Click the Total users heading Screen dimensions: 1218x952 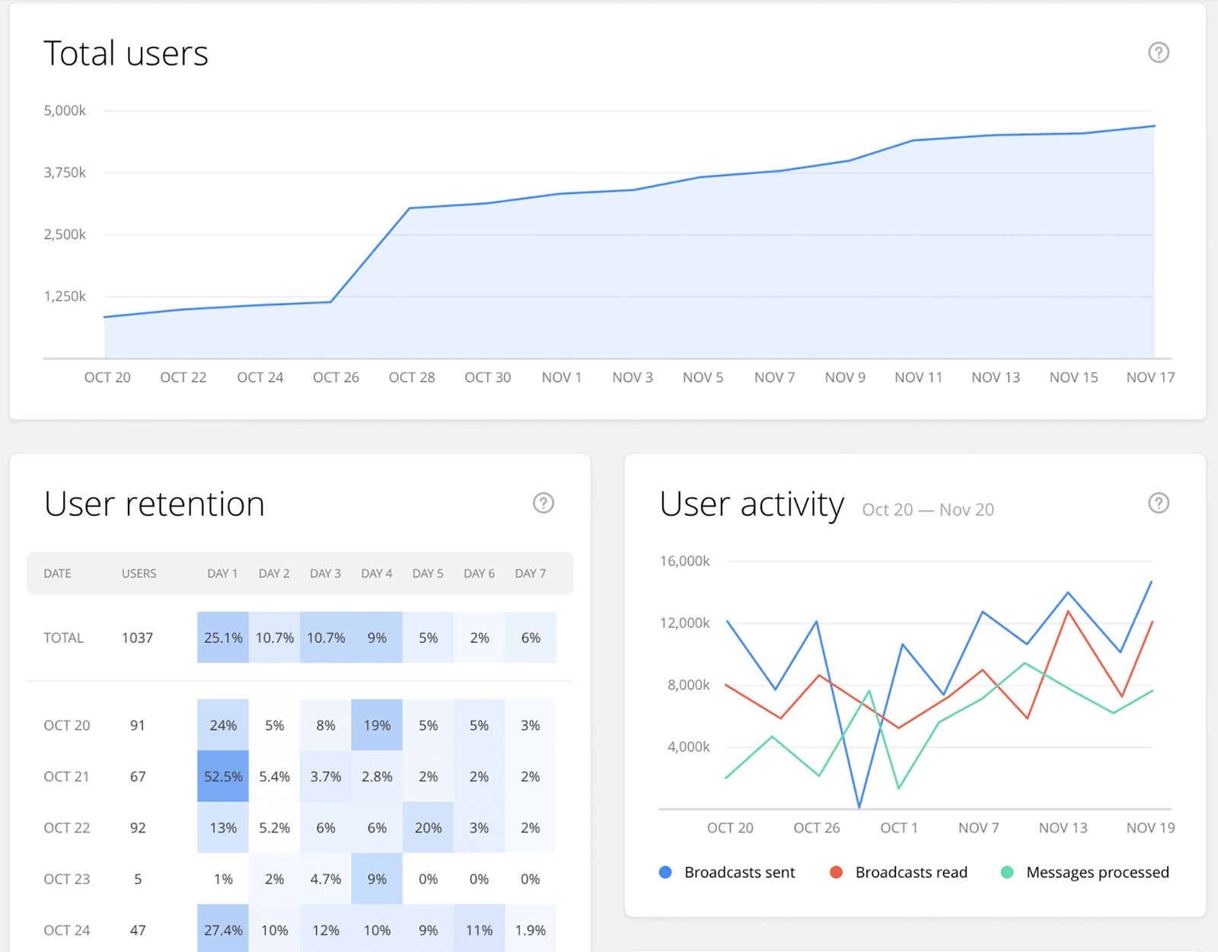tap(126, 53)
